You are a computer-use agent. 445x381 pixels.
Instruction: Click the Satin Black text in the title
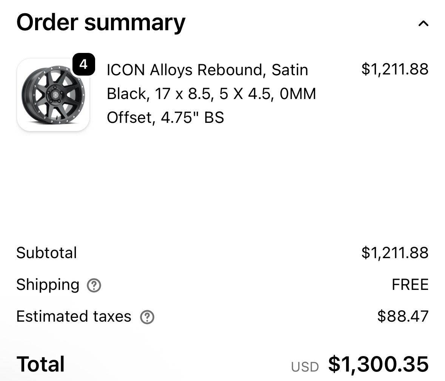tap(290, 70)
